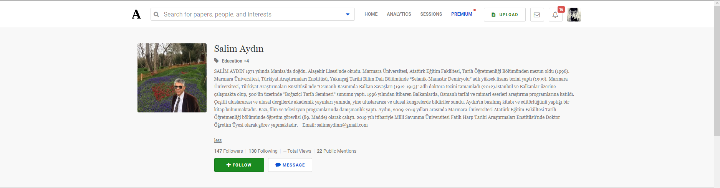
Task: Send a message via the Message button
Action: click(x=290, y=165)
